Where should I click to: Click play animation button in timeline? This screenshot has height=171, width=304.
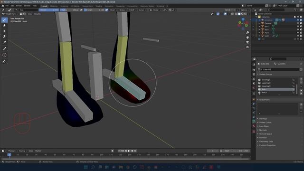[129, 151]
